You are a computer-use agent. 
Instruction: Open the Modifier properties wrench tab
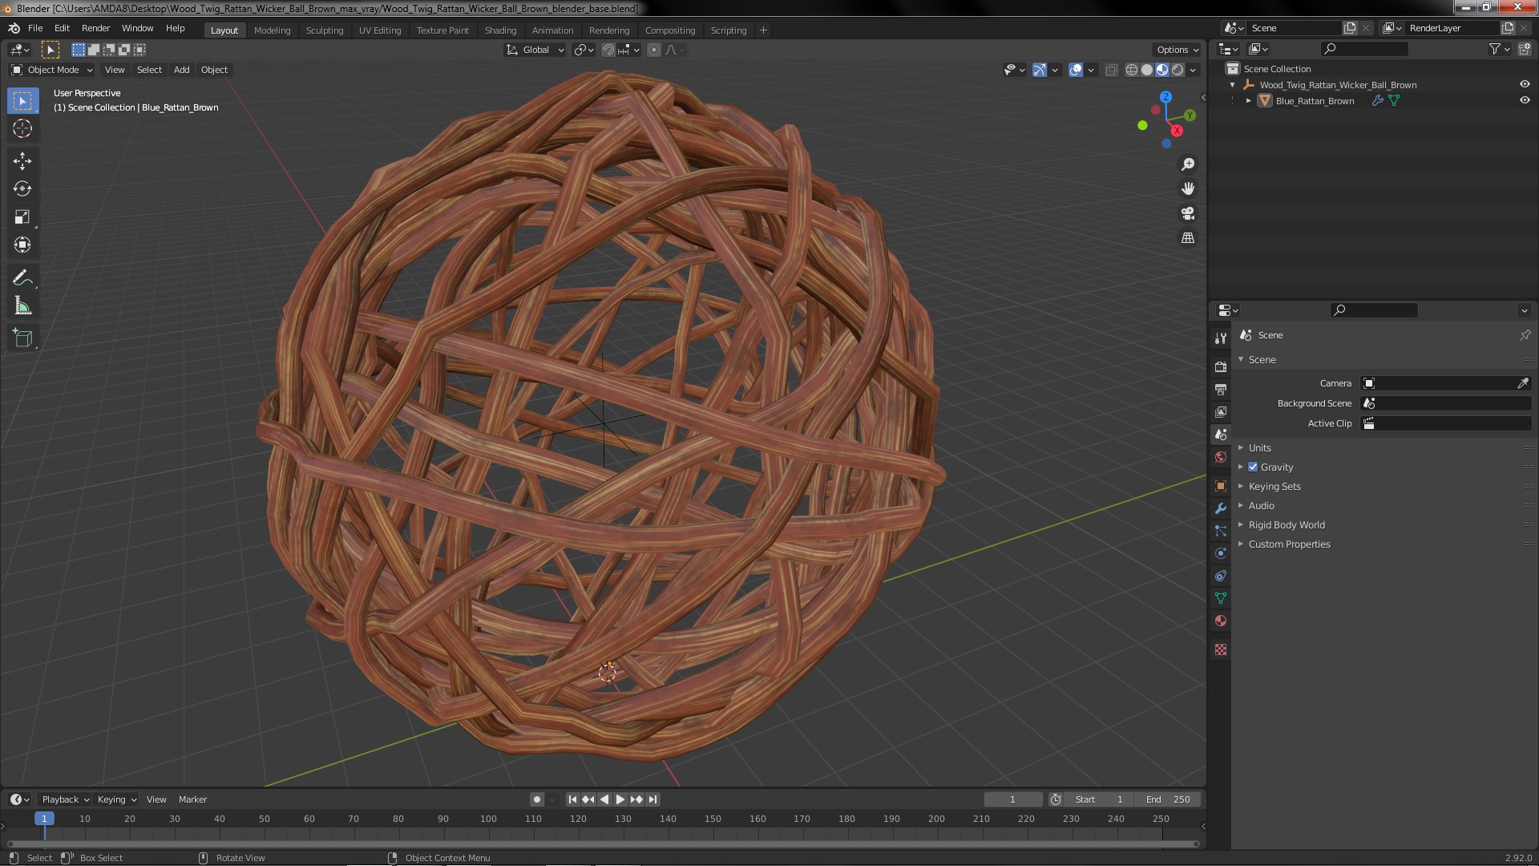pos(1221,508)
